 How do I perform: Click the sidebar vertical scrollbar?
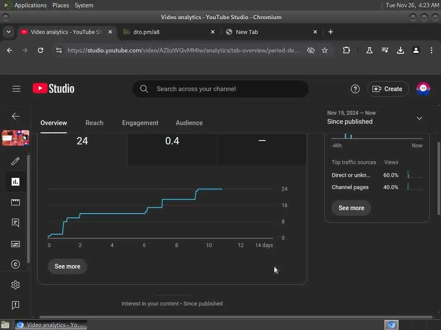28,209
